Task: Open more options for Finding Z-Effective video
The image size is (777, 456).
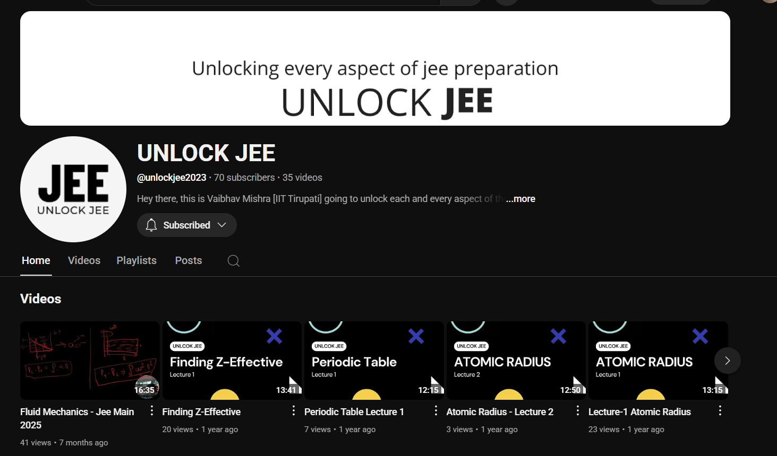Action: [294, 410]
